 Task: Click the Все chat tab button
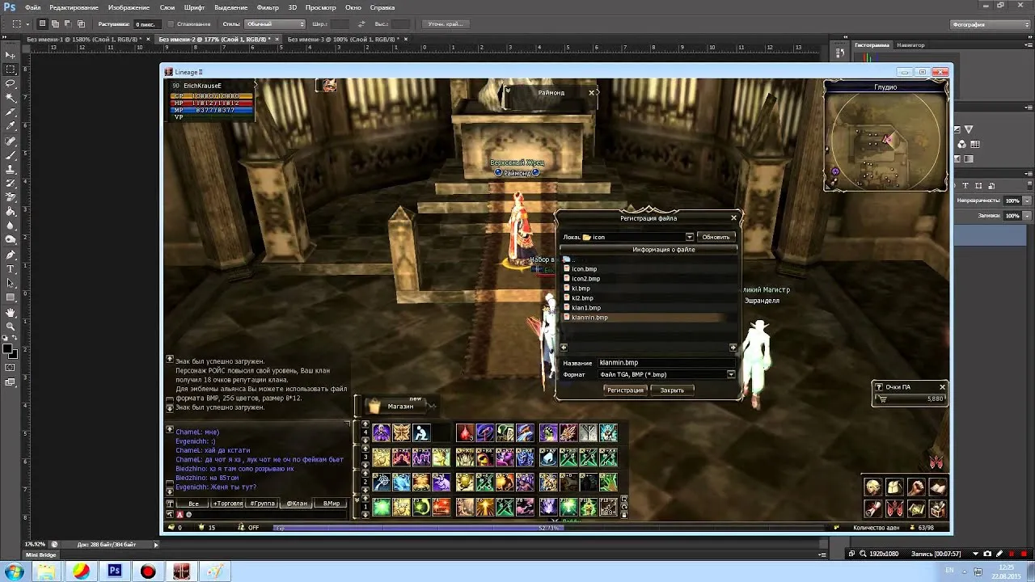[x=193, y=504]
